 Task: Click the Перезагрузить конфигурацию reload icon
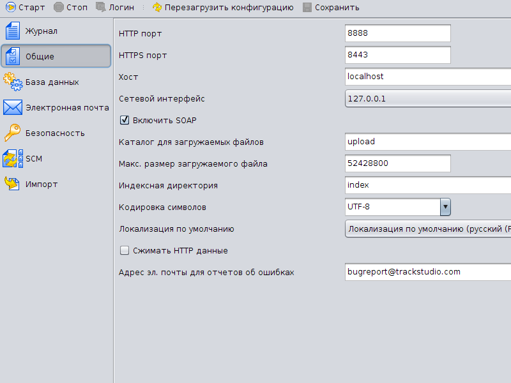[x=156, y=8]
